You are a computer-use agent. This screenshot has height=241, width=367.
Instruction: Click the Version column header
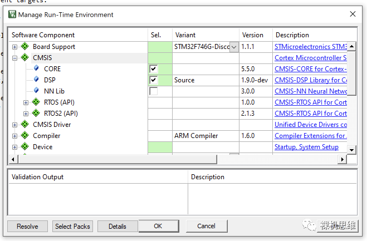256,35
